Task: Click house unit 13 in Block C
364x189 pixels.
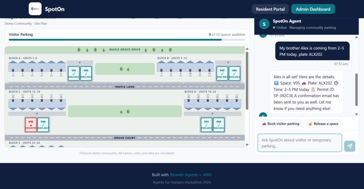Action: pos(13,104)
